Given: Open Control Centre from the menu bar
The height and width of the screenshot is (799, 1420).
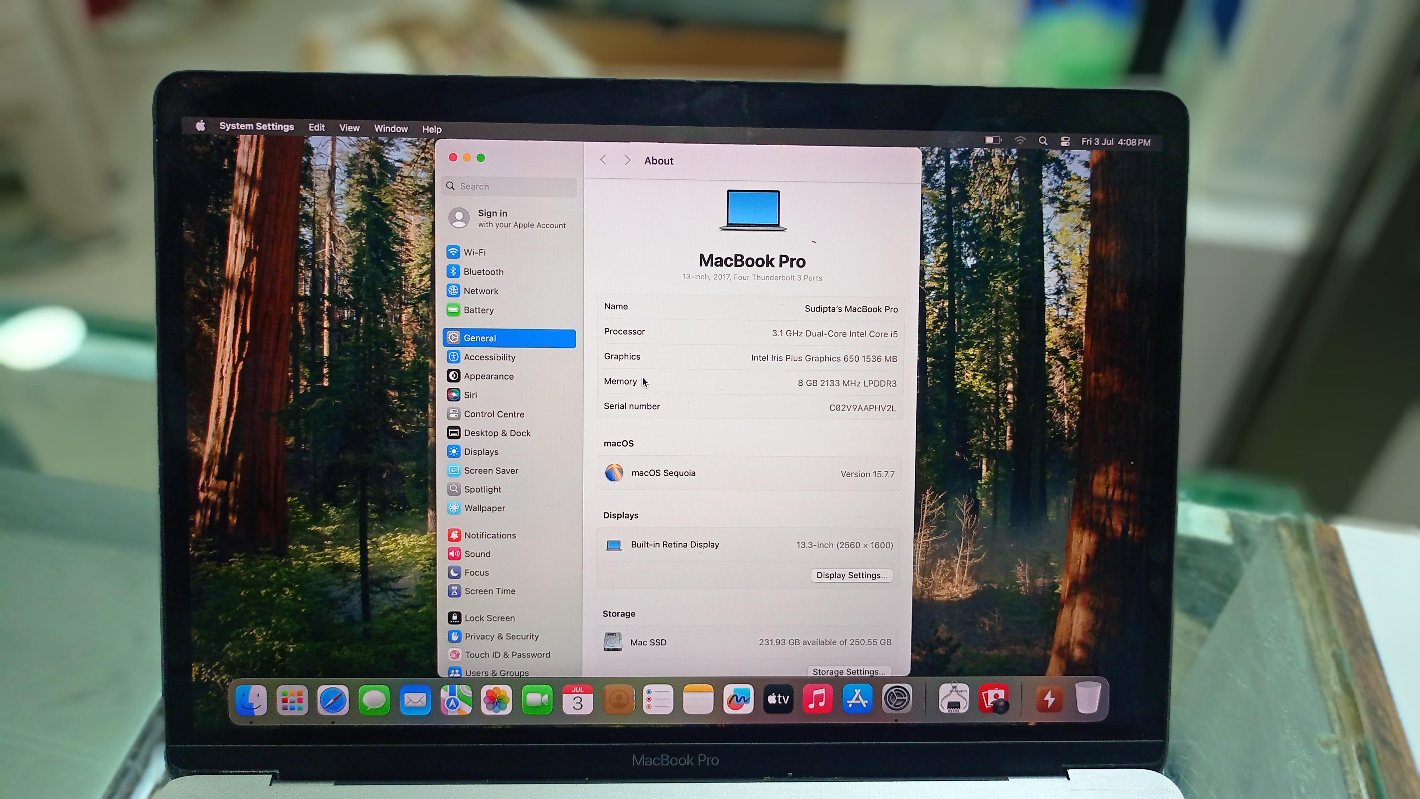Looking at the screenshot, I should 1065,142.
